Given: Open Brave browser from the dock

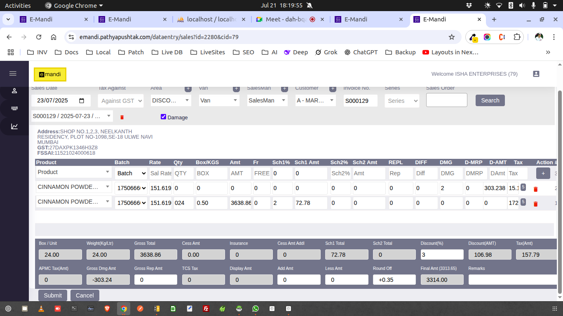Looking at the screenshot, I should pos(107,309).
